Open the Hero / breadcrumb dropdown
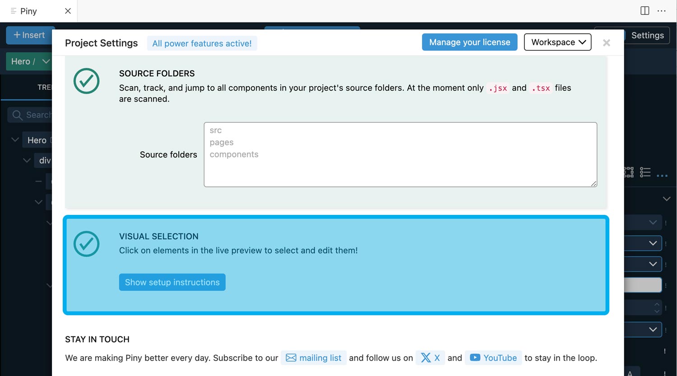This screenshot has height=376, width=677. tap(30, 61)
